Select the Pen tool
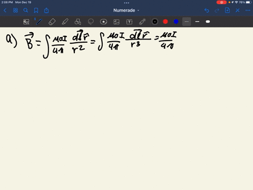 point(39,22)
